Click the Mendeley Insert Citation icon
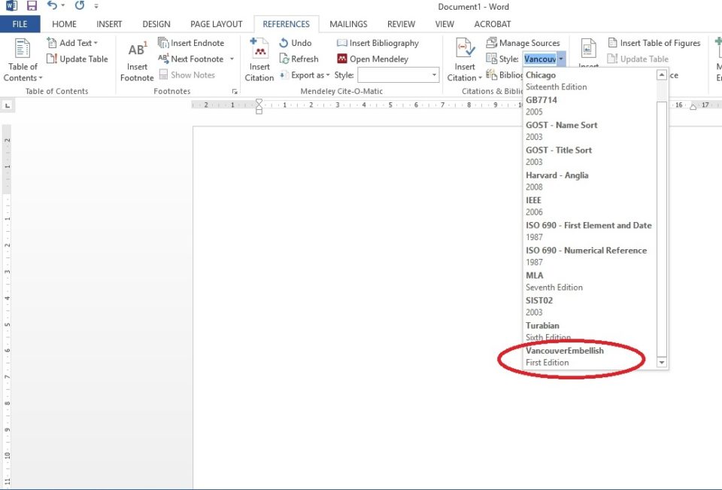Viewport: 722px width, 490px height. [259, 50]
